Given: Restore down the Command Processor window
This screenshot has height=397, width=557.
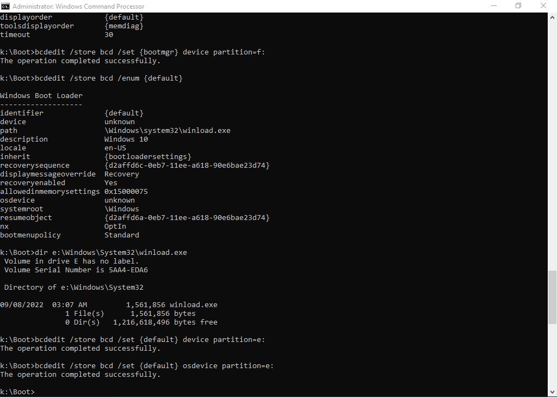Looking at the screenshot, I should [x=518, y=6].
